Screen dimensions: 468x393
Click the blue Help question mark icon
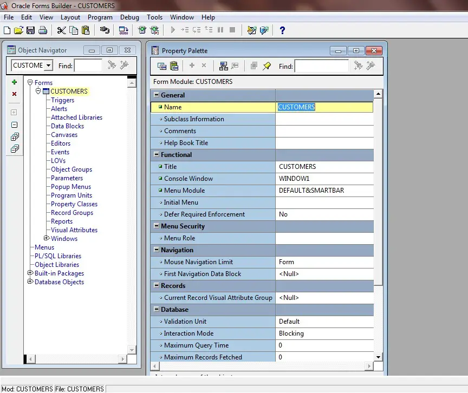tap(282, 30)
